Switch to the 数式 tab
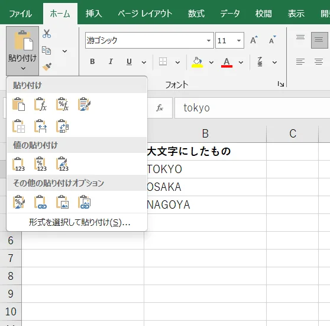 [196, 14]
